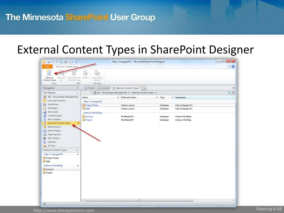
Task: Open the Help question mark icon
Action: [x=233, y=67]
